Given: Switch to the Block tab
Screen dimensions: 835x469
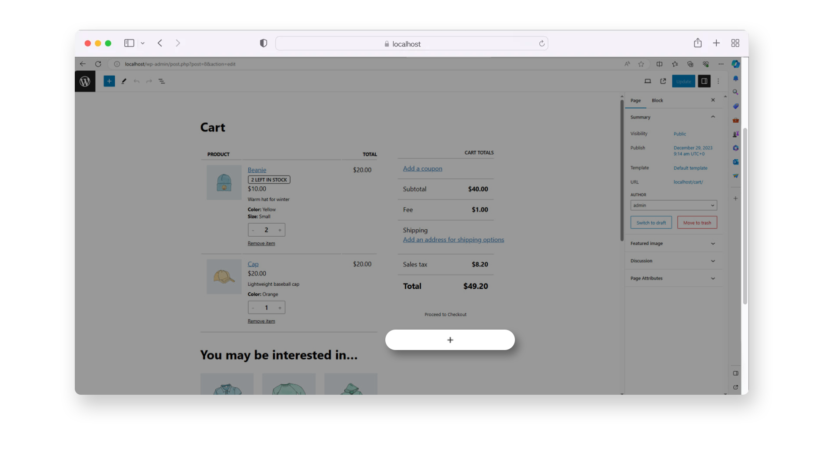Looking at the screenshot, I should 657,100.
